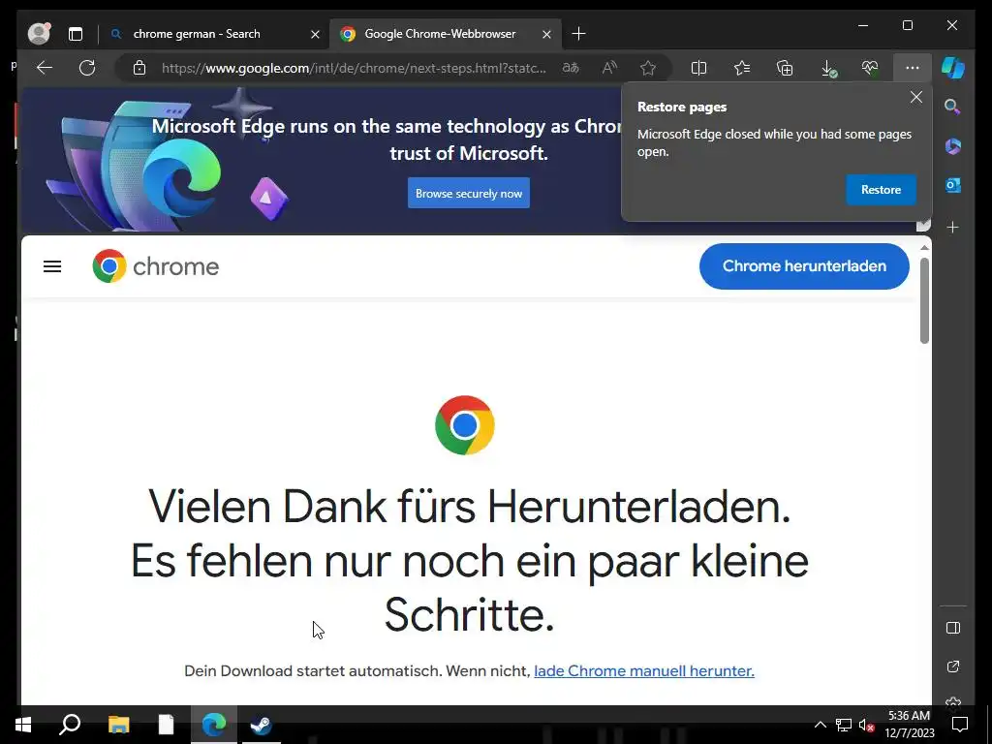Open the tab actions menu icon
992x744 pixels.
[76, 34]
